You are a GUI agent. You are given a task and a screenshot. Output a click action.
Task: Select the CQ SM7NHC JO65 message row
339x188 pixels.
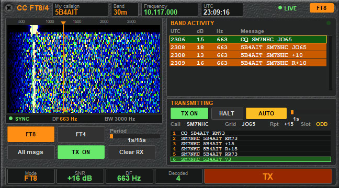coord(248,40)
